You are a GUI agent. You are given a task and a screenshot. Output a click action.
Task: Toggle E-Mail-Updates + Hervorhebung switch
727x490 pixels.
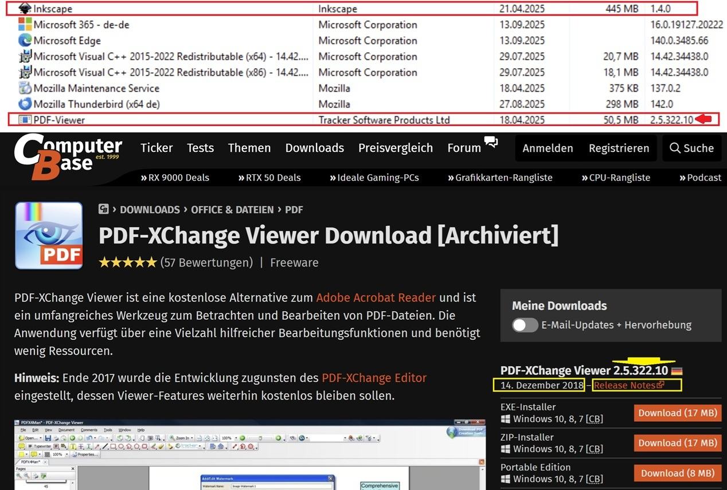click(x=525, y=325)
